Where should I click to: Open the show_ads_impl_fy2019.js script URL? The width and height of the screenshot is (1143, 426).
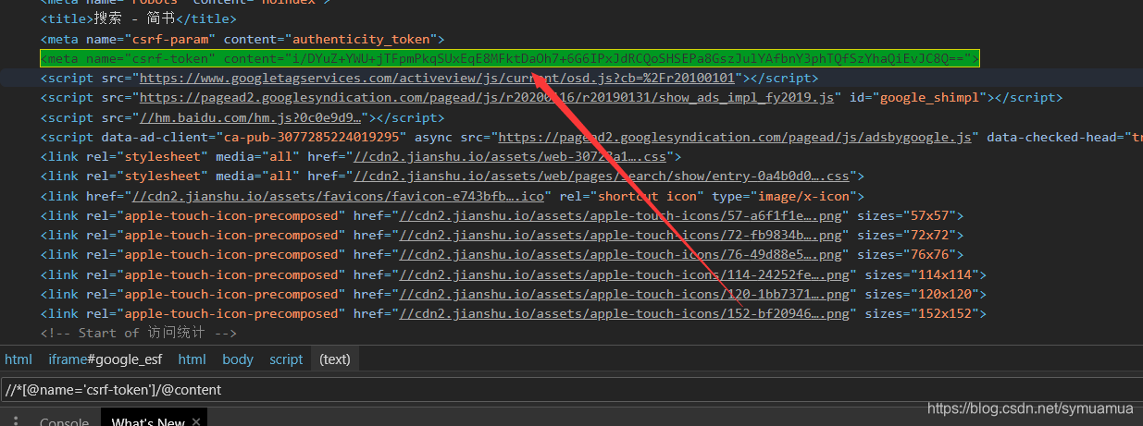tap(488, 97)
